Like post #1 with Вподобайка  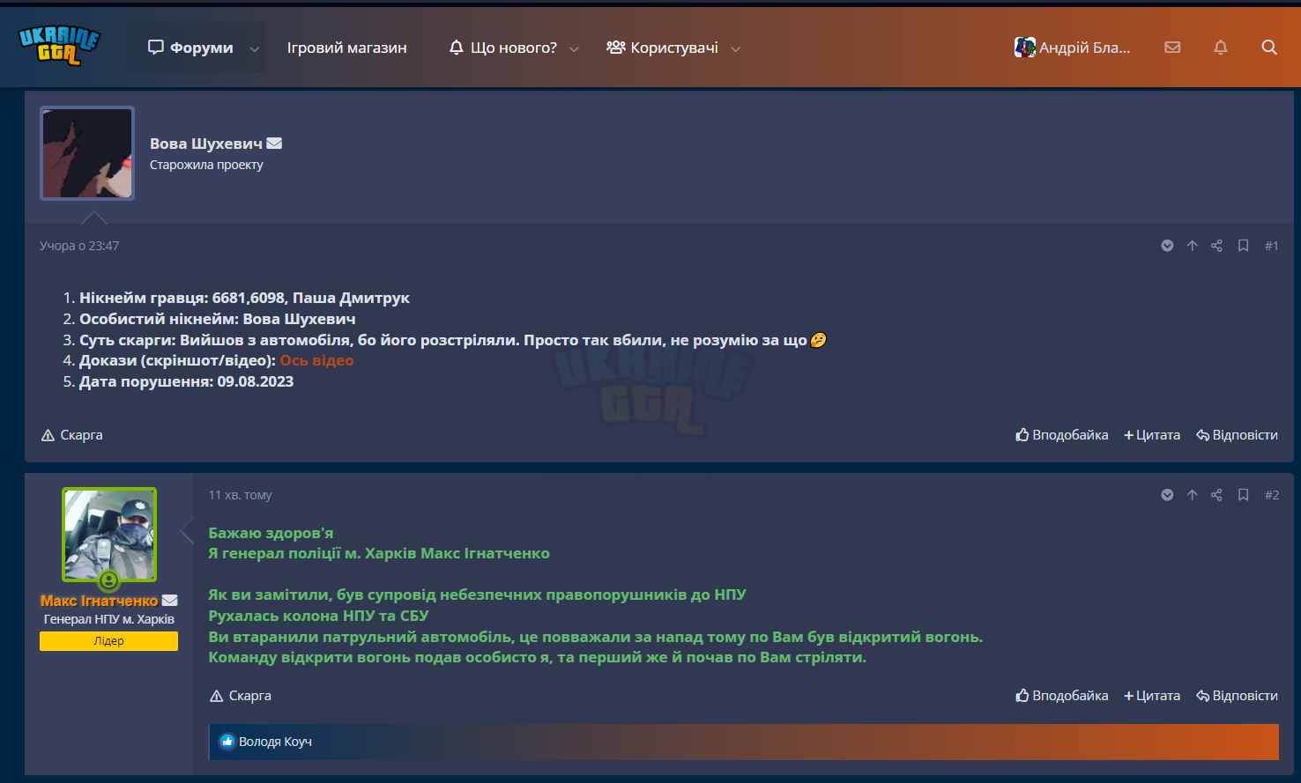pyautogui.click(x=1062, y=435)
